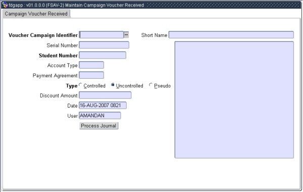
Task: Open the Voucher Campaign Identifier lookup button
Action: click(x=126, y=35)
